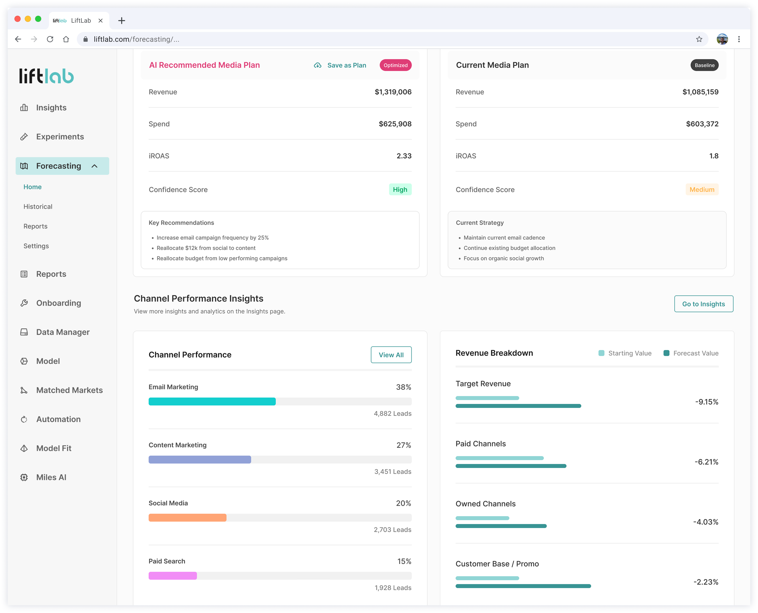Go to Settings under Forecasting
758x613 pixels.
[x=36, y=246]
